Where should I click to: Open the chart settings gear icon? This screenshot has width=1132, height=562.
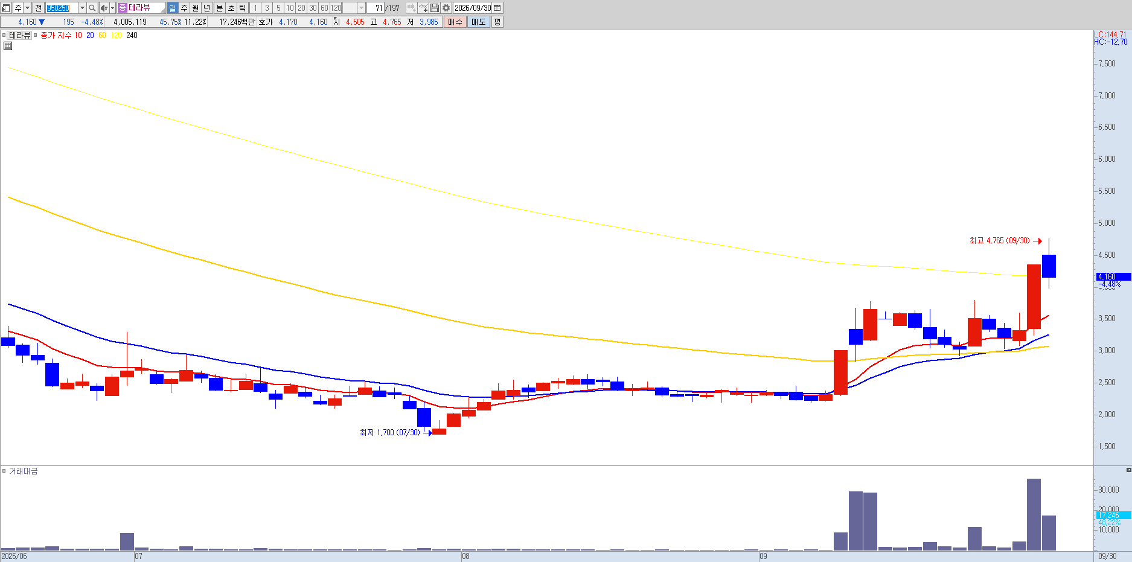pyautogui.click(x=446, y=8)
